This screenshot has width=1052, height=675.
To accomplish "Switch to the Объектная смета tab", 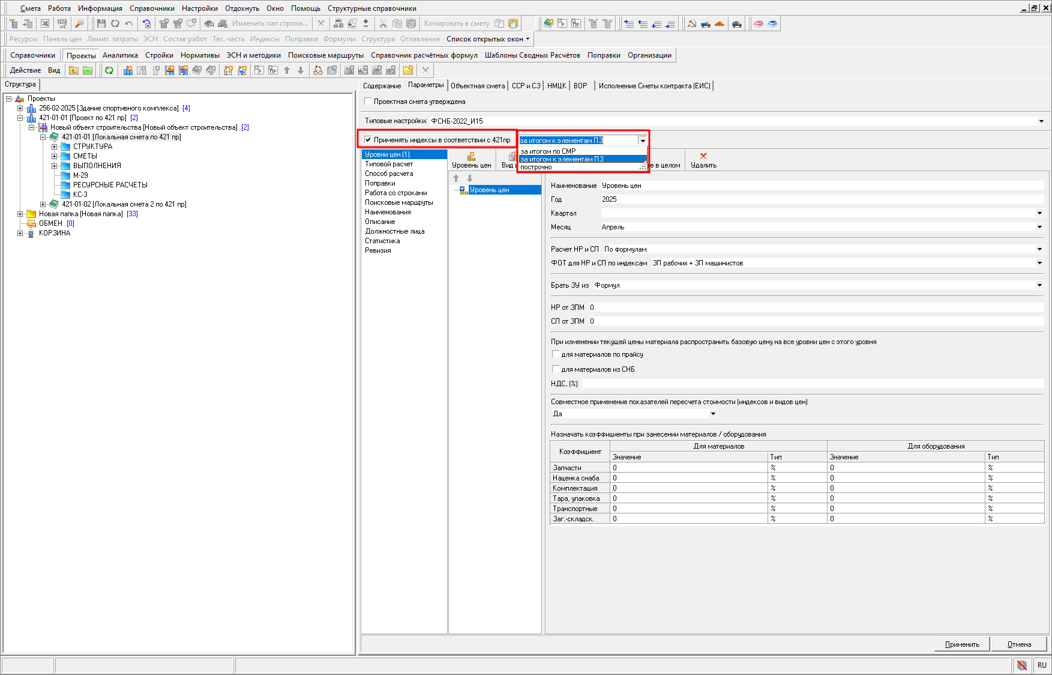I will (x=478, y=86).
